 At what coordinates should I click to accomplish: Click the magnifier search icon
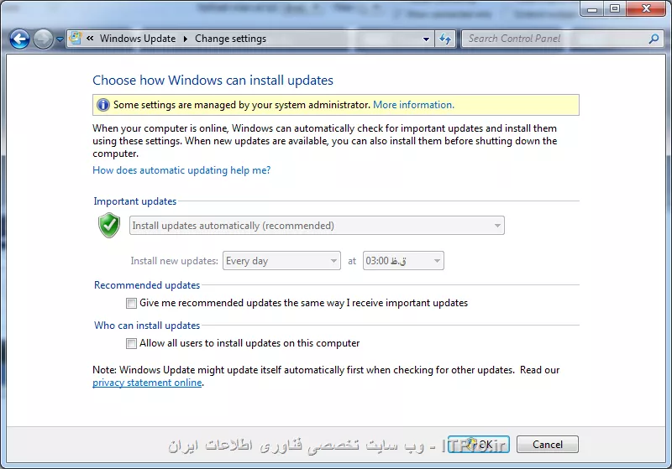click(x=654, y=39)
